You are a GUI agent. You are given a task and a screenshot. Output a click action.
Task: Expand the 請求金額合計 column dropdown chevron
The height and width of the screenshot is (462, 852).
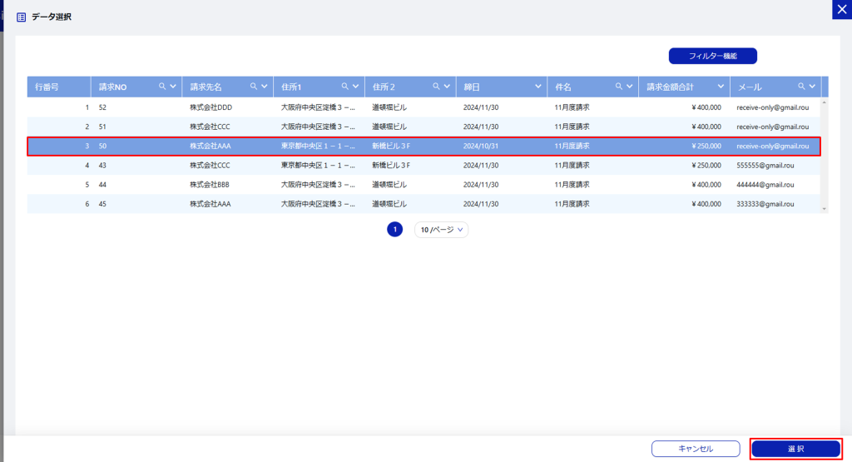pos(721,87)
